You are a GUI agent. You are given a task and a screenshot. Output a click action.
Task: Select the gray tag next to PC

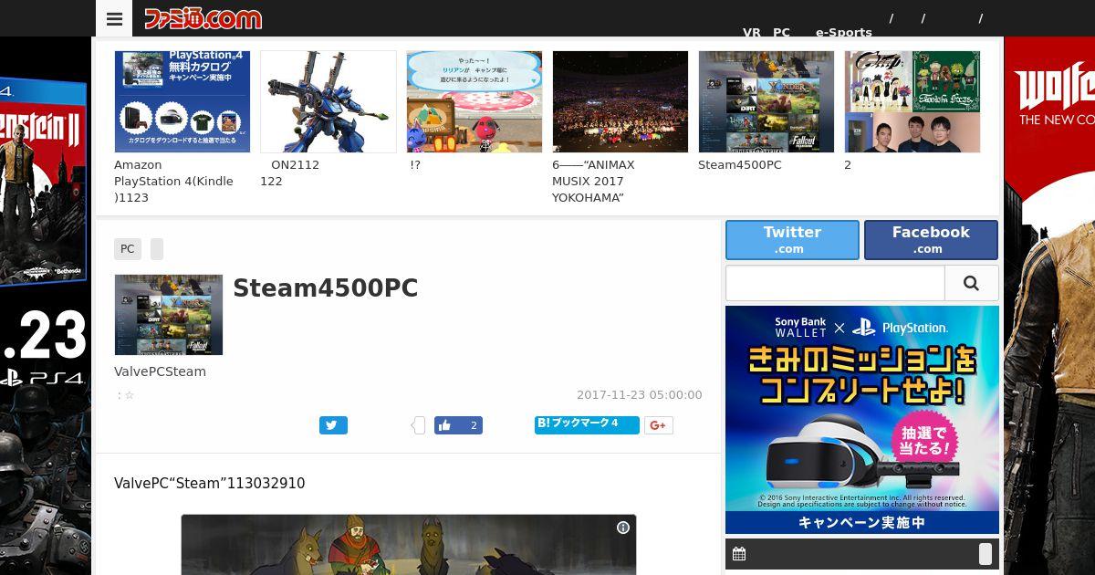pyautogui.click(x=157, y=249)
